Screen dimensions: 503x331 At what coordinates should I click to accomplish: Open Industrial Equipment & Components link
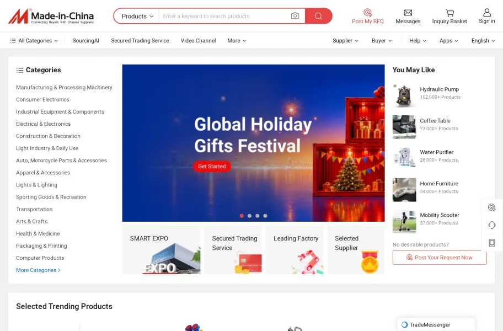(x=60, y=111)
